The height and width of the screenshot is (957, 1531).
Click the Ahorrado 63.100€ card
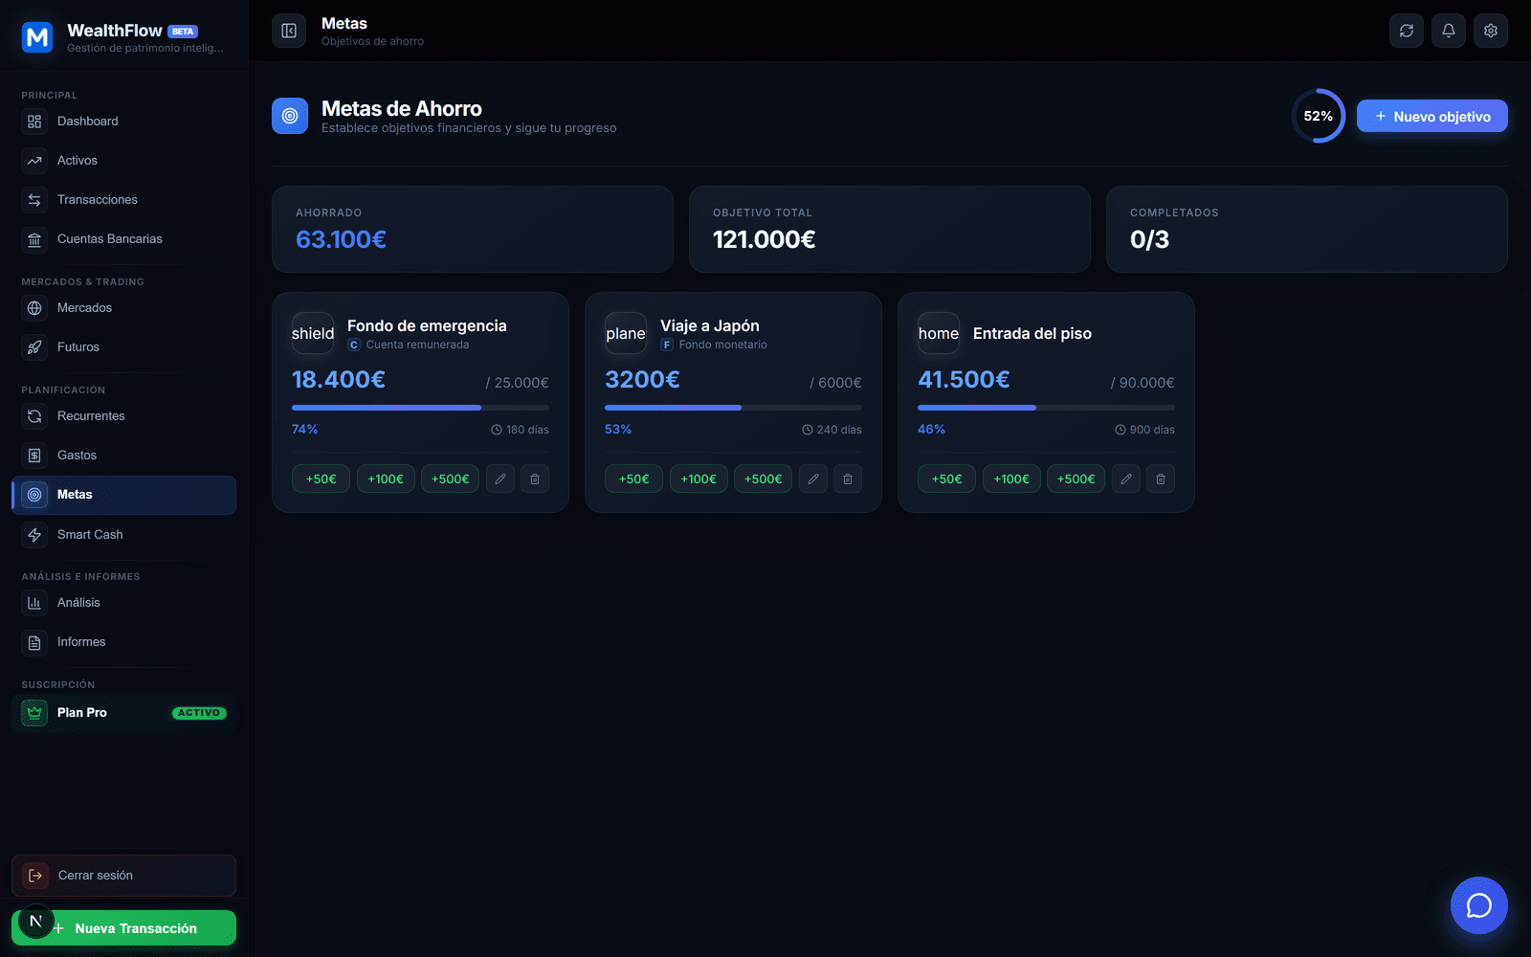point(473,229)
